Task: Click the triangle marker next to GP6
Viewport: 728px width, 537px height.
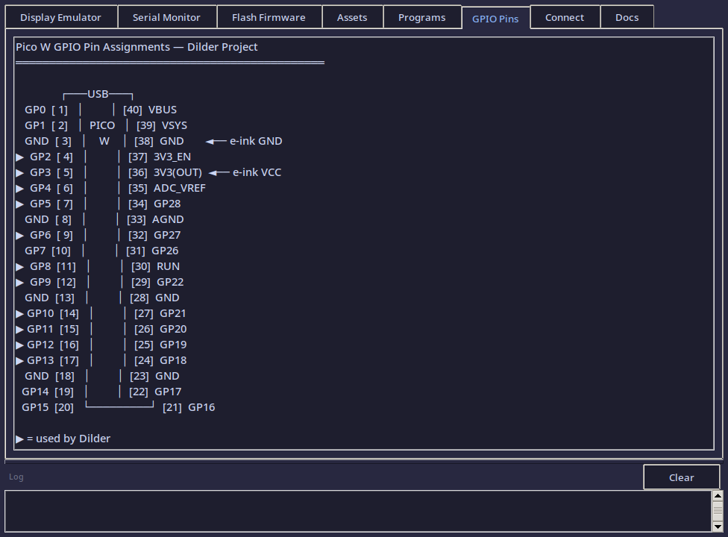Action: (x=20, y=235)
